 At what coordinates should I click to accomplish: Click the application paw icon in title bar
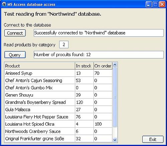click(4, 4)
